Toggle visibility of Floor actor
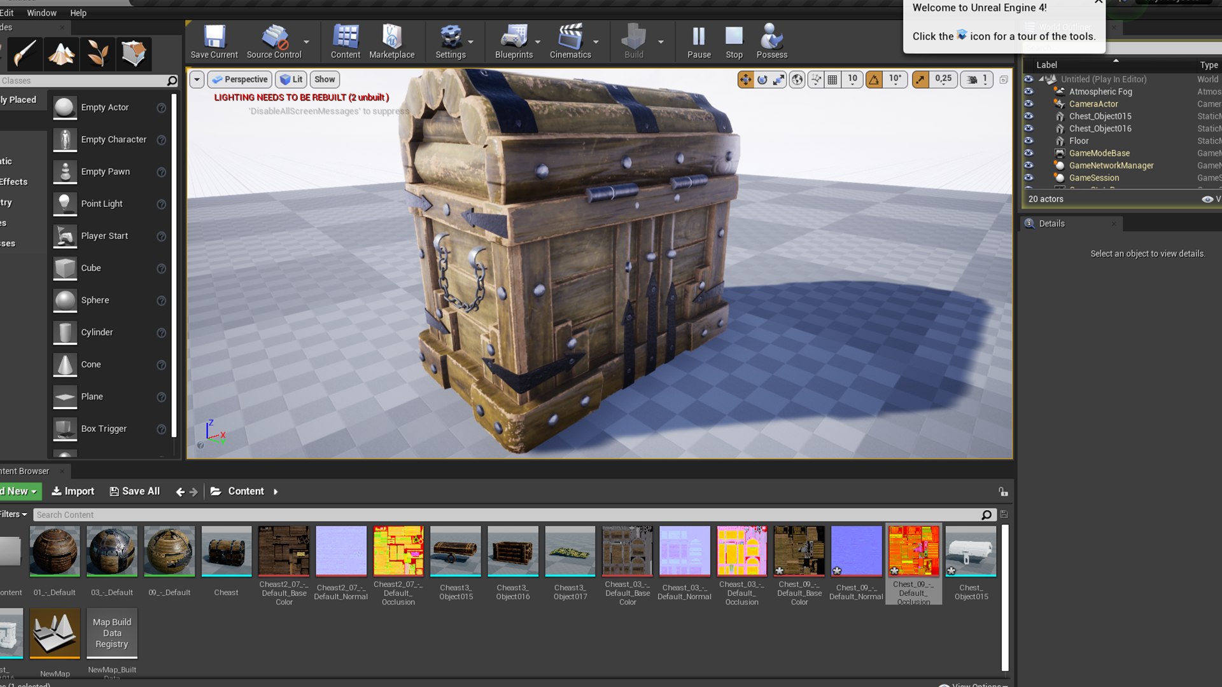Viewport: 1222px width, 687px height. [1029, 141]
